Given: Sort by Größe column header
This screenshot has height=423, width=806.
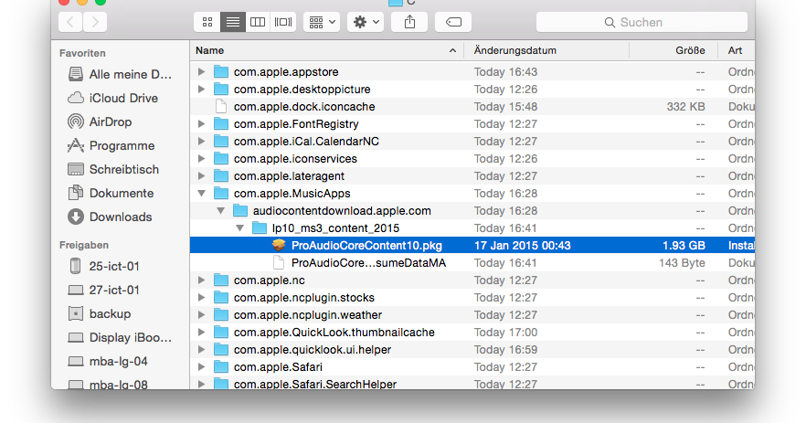Looking at the screenshot, I should point(673,50).
